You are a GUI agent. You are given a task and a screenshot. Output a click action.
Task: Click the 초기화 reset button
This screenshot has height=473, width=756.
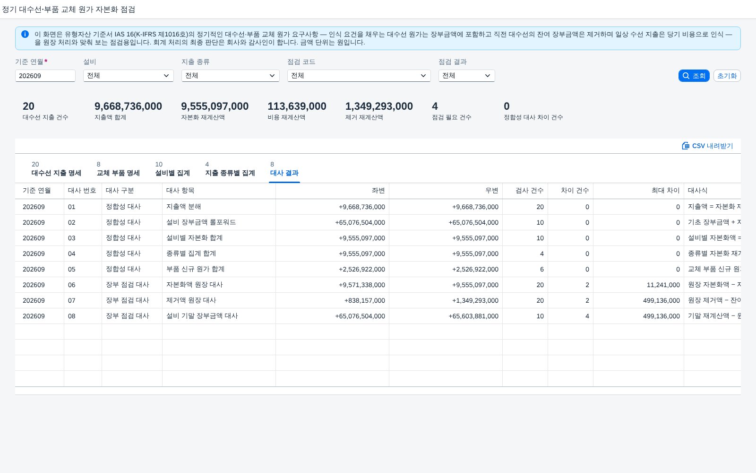click(727, 76)
